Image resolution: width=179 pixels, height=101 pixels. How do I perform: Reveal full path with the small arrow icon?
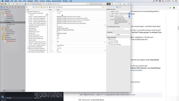pyautogui.click(x=129, y=24)
